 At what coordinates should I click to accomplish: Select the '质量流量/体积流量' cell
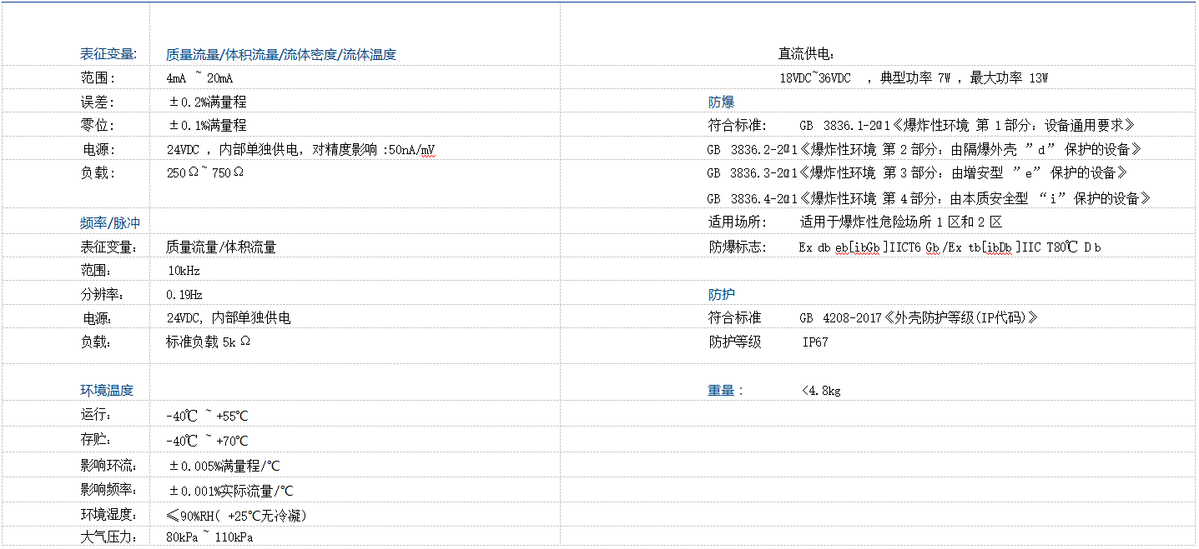coord(221,247)
